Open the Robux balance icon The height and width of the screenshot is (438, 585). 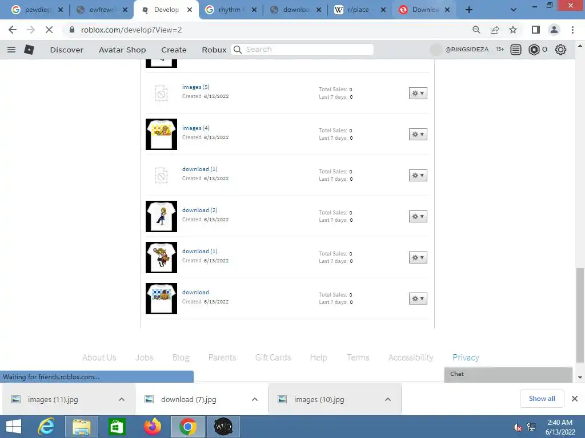[x=534, y=50]
